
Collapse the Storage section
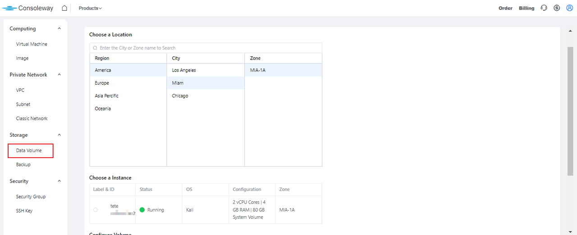[x=59, y=135]
